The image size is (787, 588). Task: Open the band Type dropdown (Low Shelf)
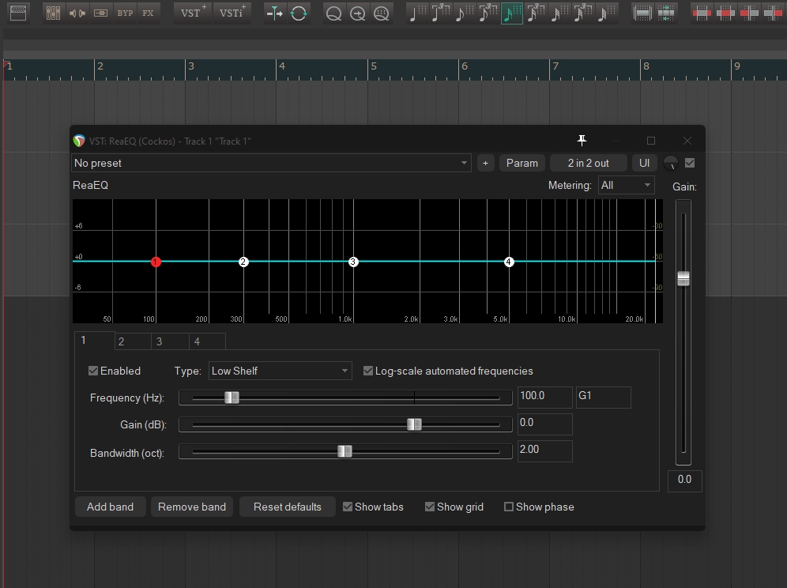click(280, 371)
